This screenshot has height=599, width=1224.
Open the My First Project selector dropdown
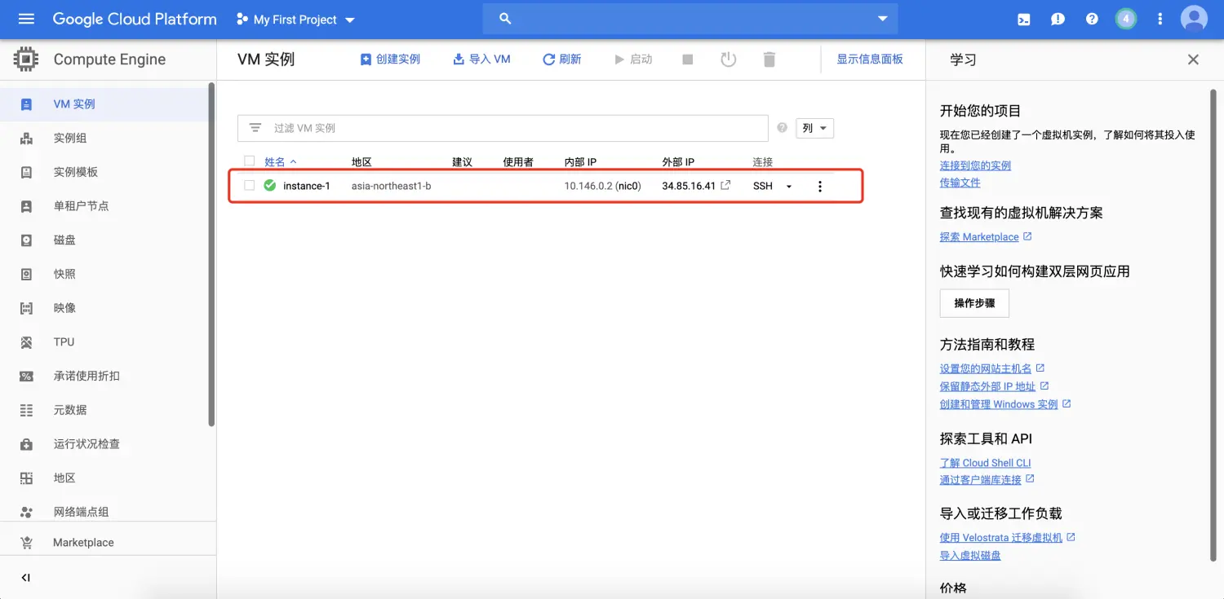[295, 20]
